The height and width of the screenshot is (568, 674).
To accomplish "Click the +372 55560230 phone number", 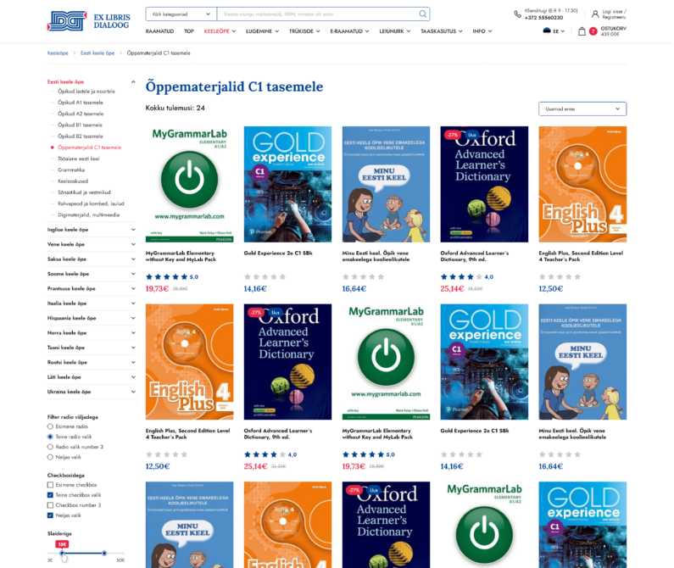I will 543,18.
